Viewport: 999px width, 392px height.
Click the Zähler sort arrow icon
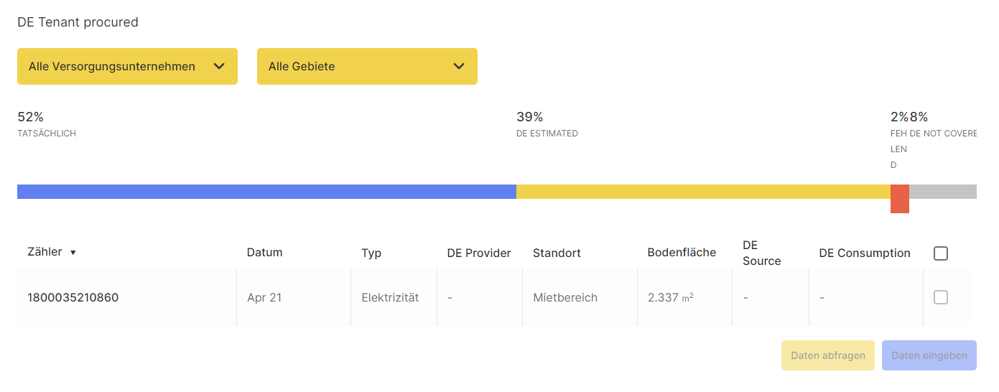pyautogui.click(x=73, y=253)
